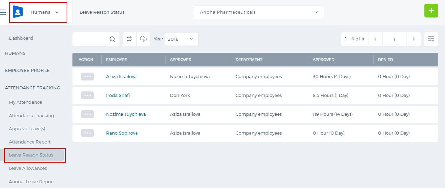
Task: Open Leave Allowances in sidebar
Action: pos(28,168)
